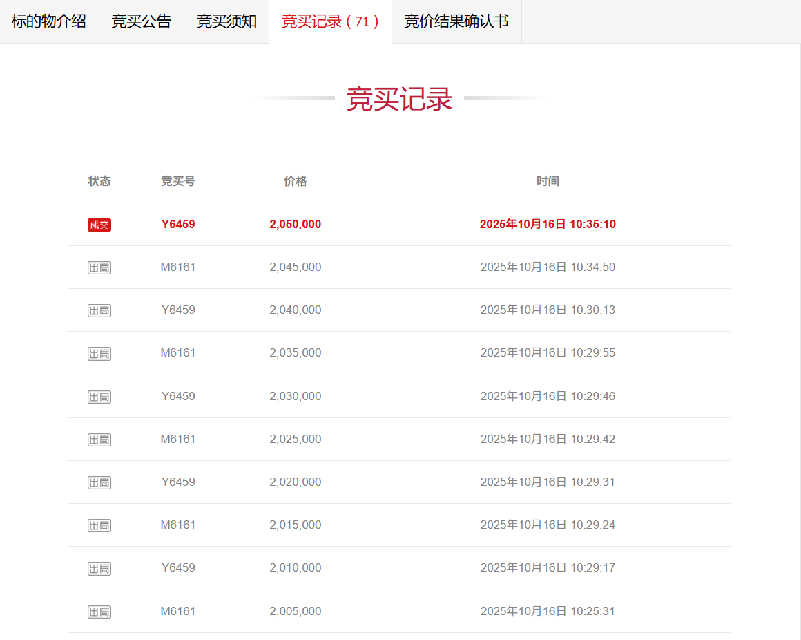Select 出局 badge in the 2,005,000 row
The width and height of the screenshot is (801, 640).
pyautogui.click(x=99, y=612)
